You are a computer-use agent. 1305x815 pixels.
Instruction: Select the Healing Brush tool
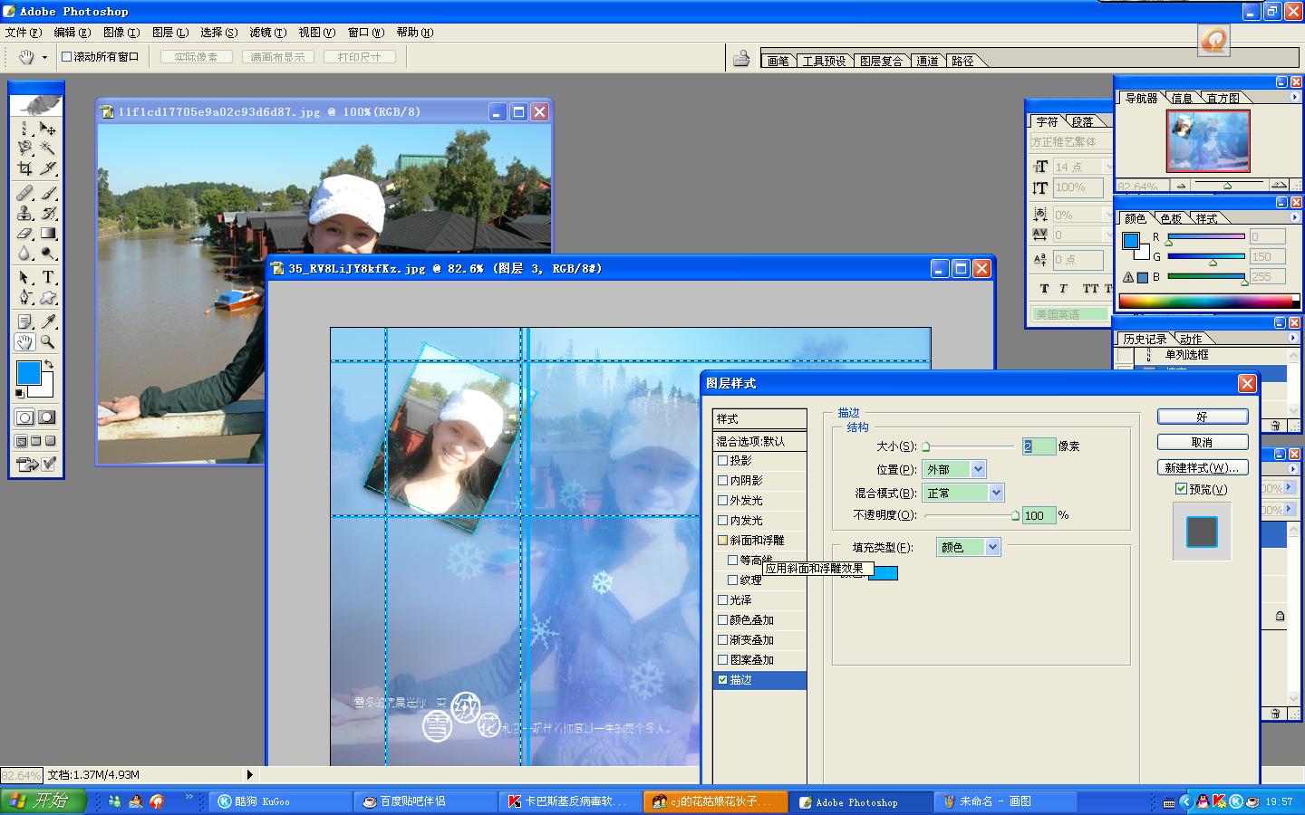click(24, 193)
